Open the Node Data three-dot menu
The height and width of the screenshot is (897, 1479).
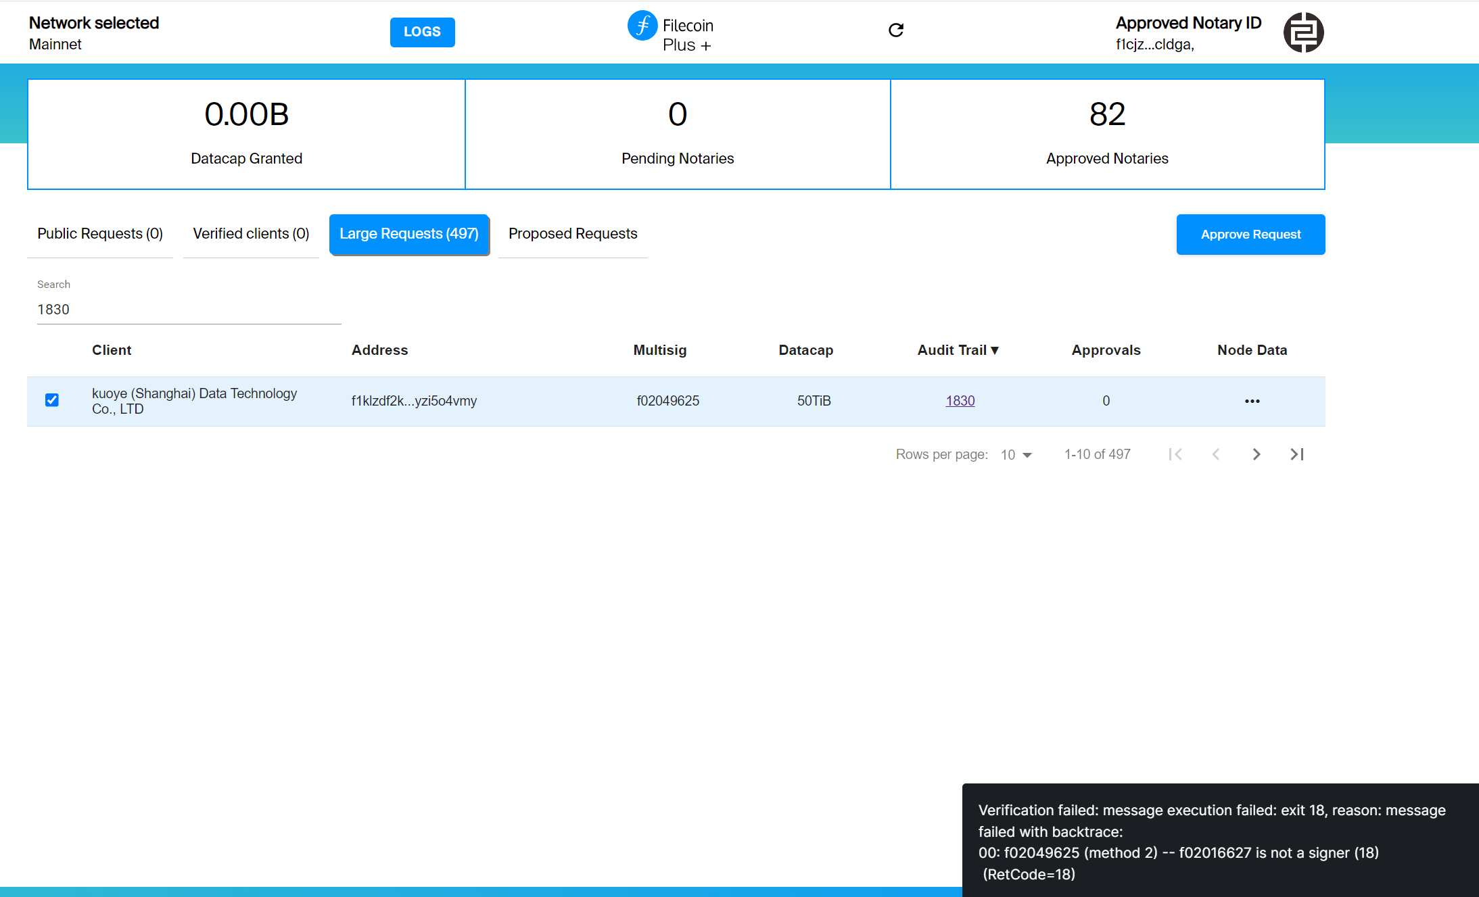pos(1252,401)
